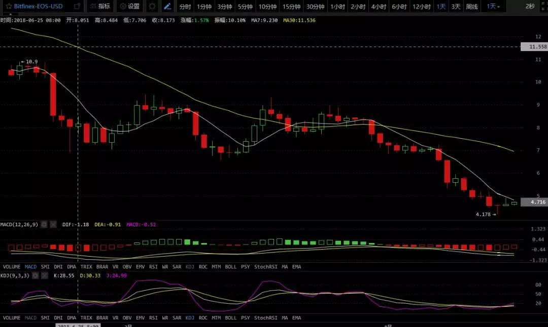The width and height of the screenshot is (548, 327).
Task: Expand the 1天 period dropdown at right
Action: pos(493,7)
